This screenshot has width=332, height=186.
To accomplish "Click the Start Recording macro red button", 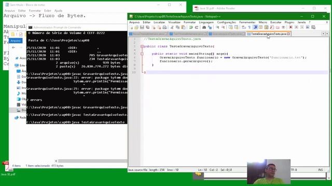I will point(290,27).
